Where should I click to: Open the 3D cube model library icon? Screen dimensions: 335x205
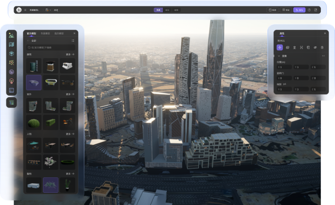tap(11, 54)
